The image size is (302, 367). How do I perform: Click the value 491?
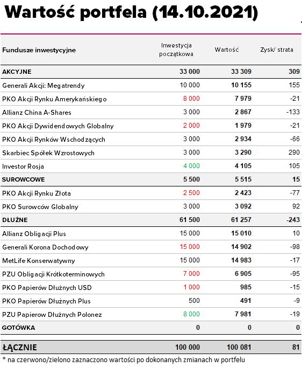[246, 301]
